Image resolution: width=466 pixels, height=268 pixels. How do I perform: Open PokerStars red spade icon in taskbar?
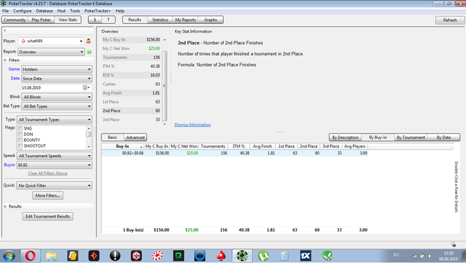[221, 256]
